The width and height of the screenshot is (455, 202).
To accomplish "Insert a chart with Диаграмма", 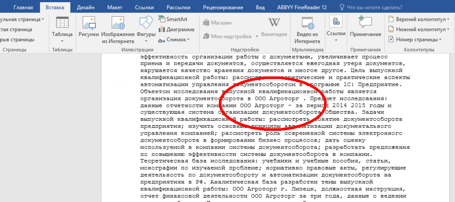I will [x=176, y=29].
